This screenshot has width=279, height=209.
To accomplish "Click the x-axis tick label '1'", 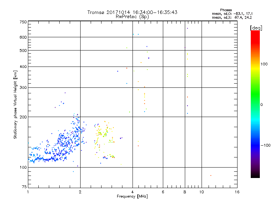I will tap(28, 192).
